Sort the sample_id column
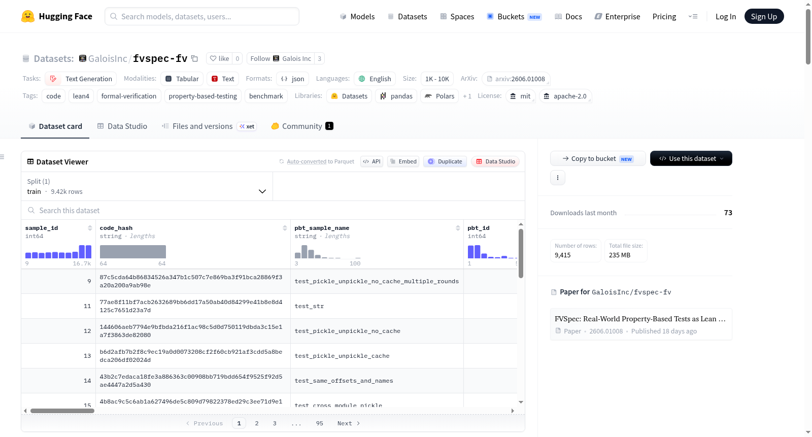The image size is (812, 437). coord(90,228)
